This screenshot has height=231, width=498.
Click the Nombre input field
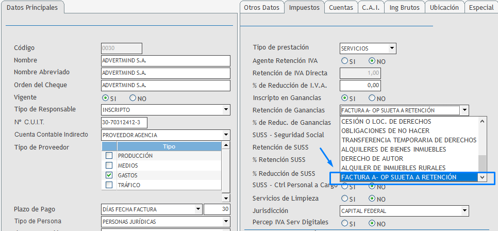[x=165, y=61]
